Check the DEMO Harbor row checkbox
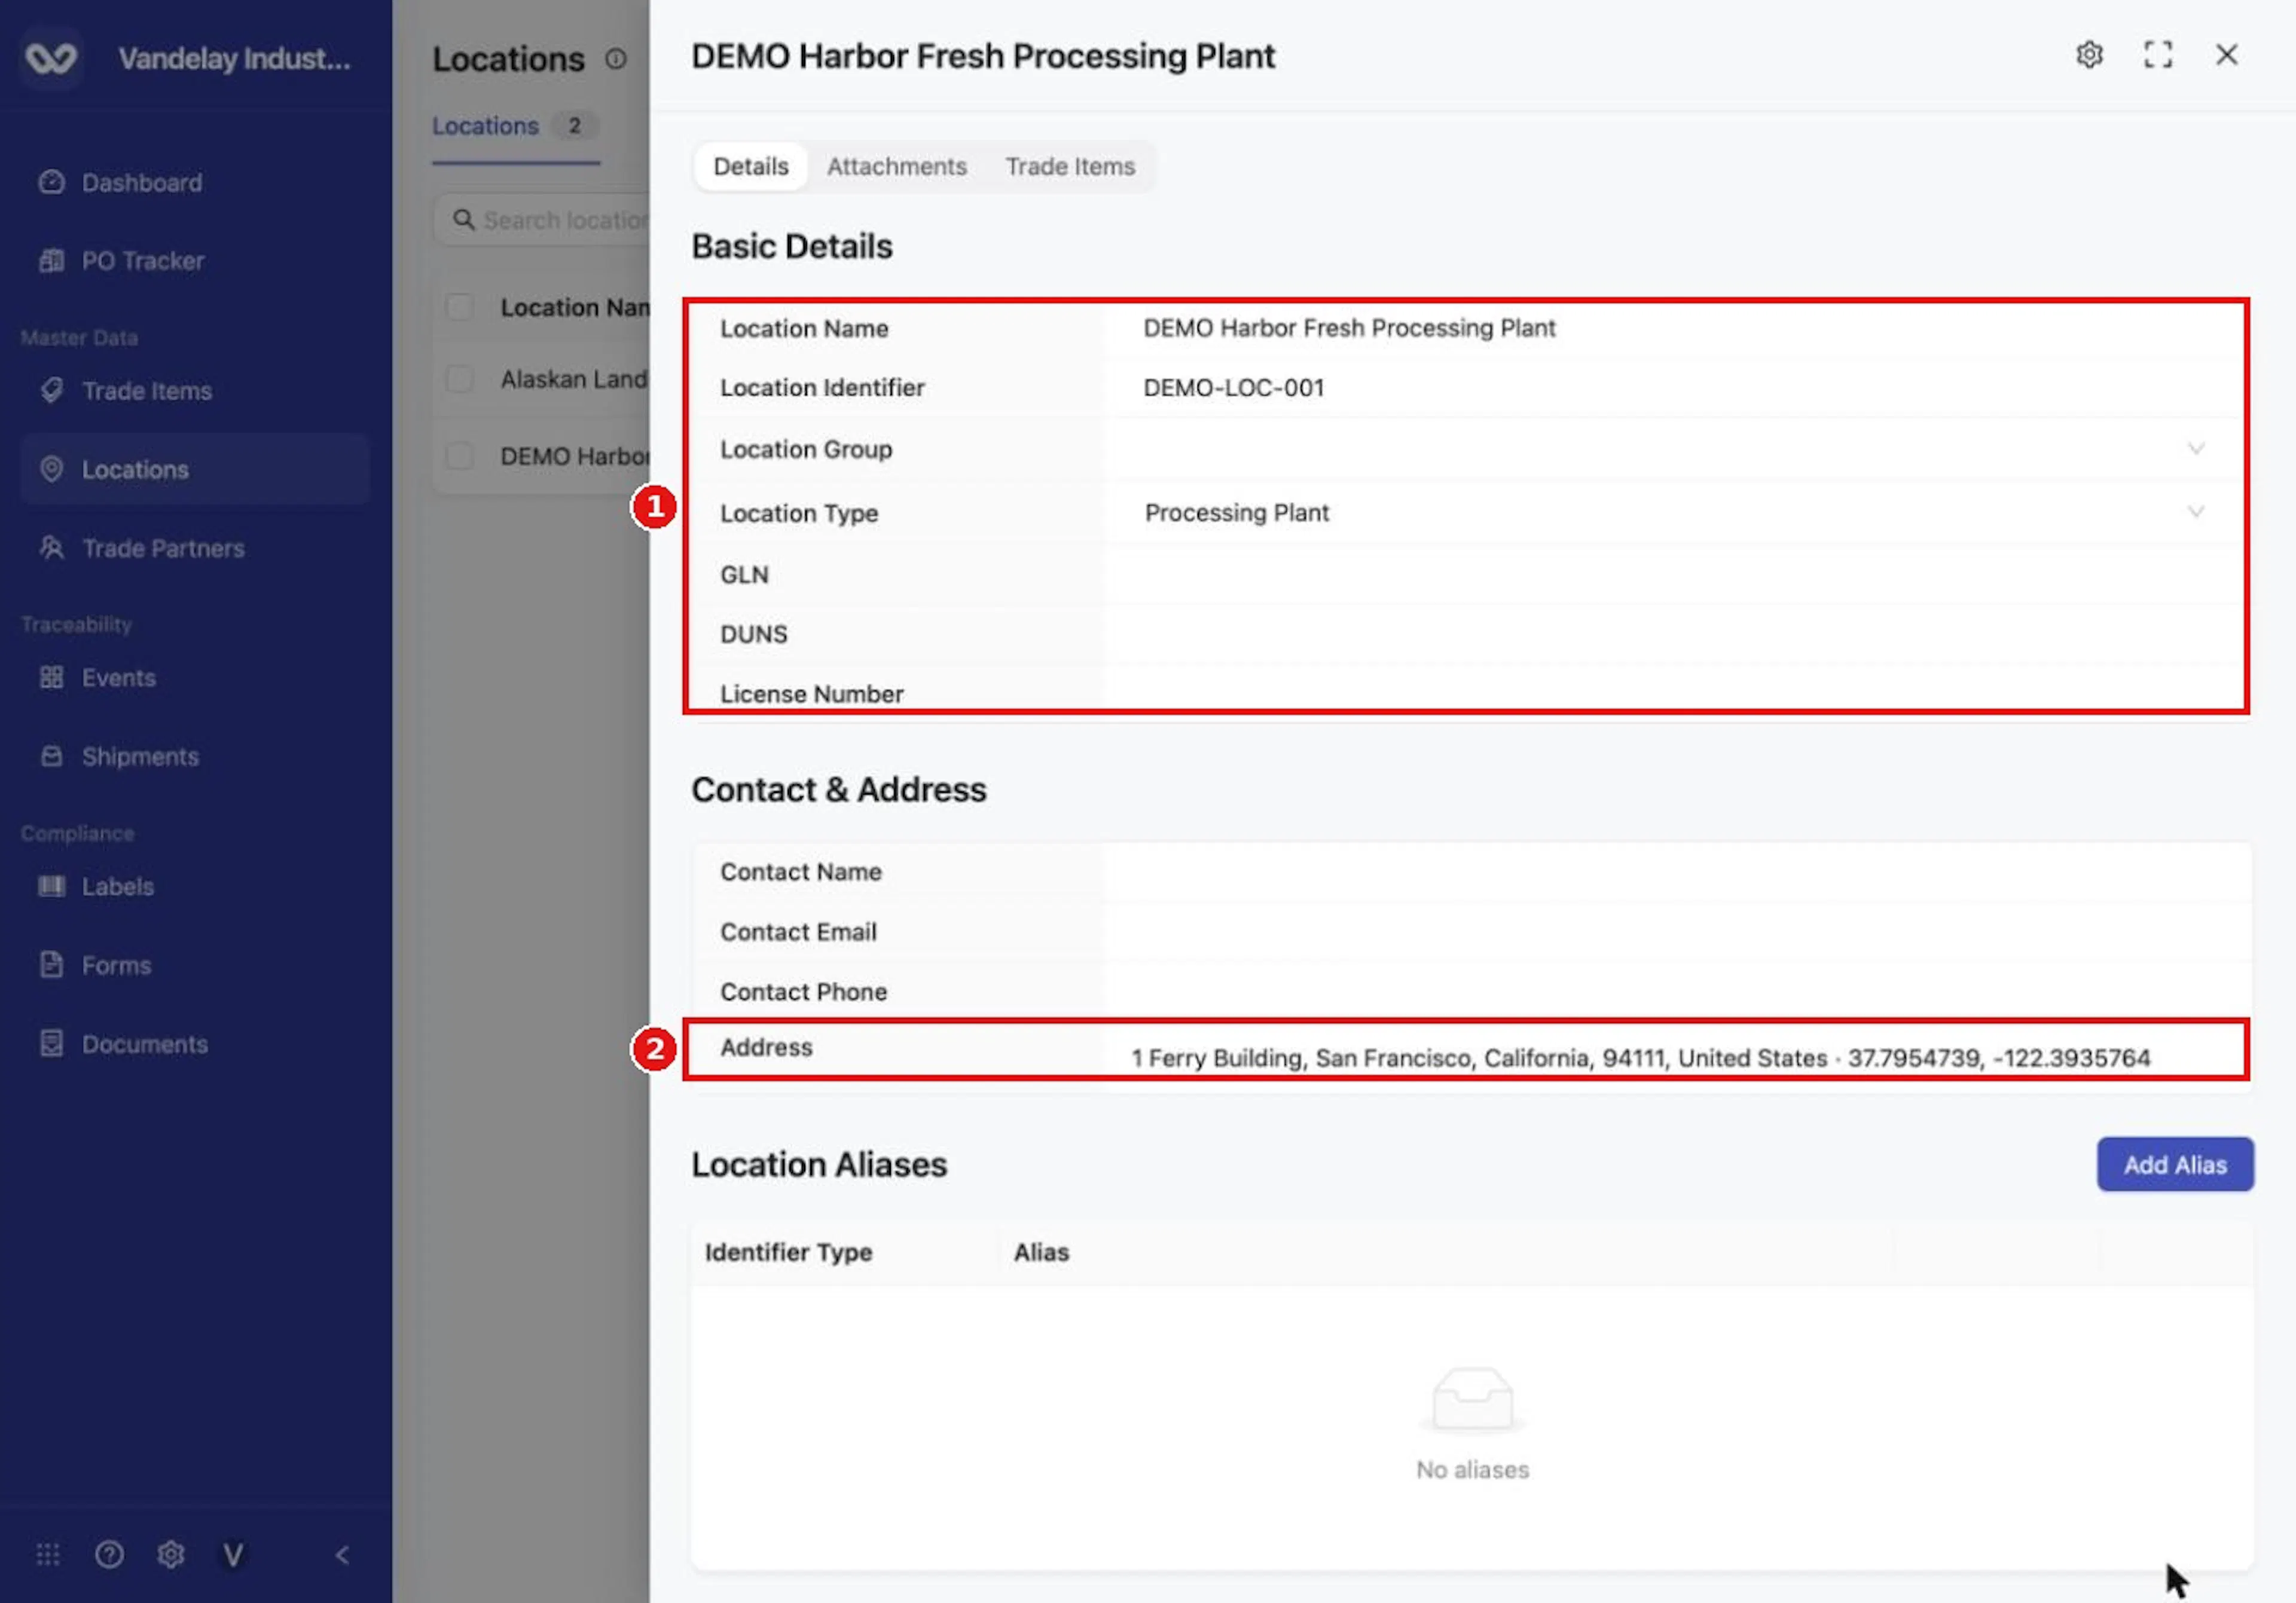 pos(459,455)
